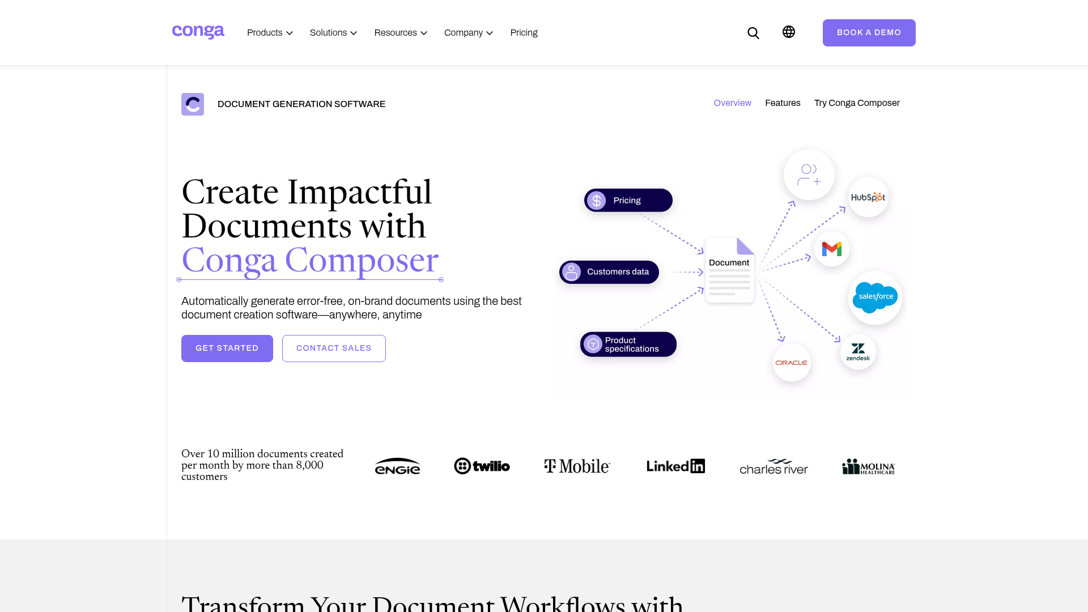Switch to the Features tab
The image size is (1088, 612).
783,103
